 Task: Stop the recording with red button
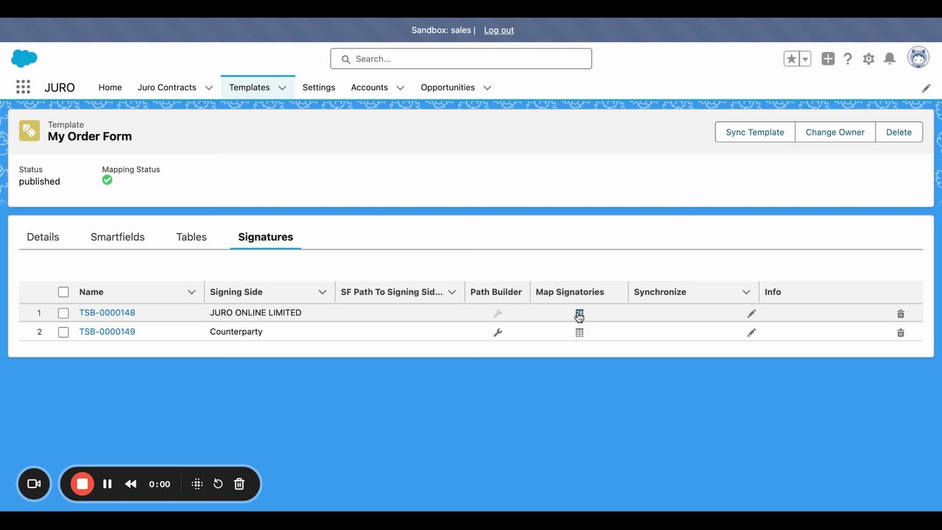pos(82,484)
